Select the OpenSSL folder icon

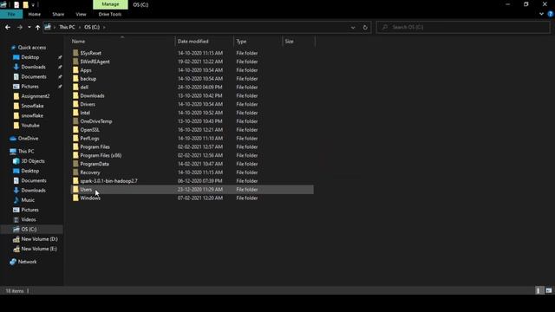click(x=75, y=129)
